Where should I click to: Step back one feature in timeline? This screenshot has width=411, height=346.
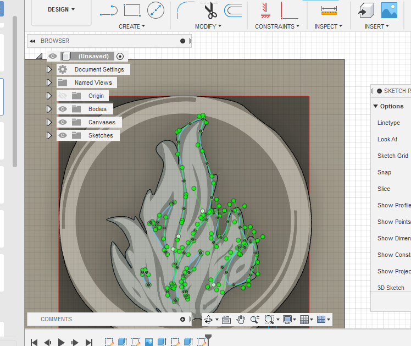48,342
